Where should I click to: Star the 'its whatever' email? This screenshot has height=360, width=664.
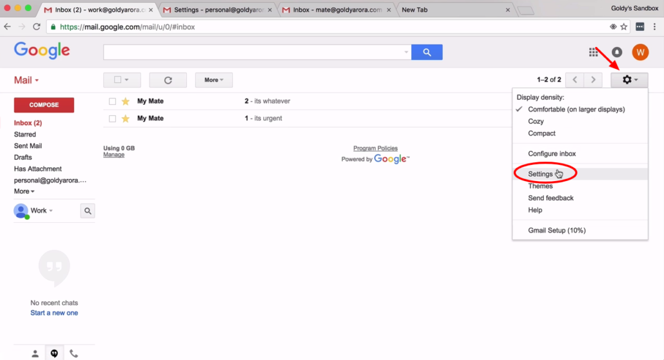125,101
